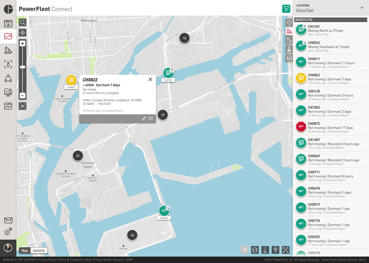
Task: Open the Terms & Conditions link
Action: pyautogui.click(x=70, y=260)
